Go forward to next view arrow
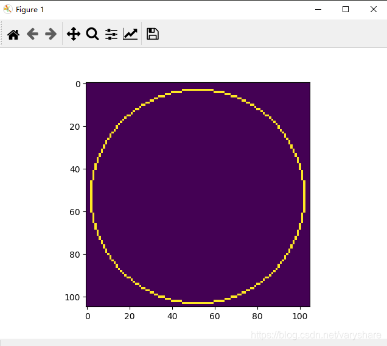This screenshot has height=346, width=387. (x=51, y=34)
